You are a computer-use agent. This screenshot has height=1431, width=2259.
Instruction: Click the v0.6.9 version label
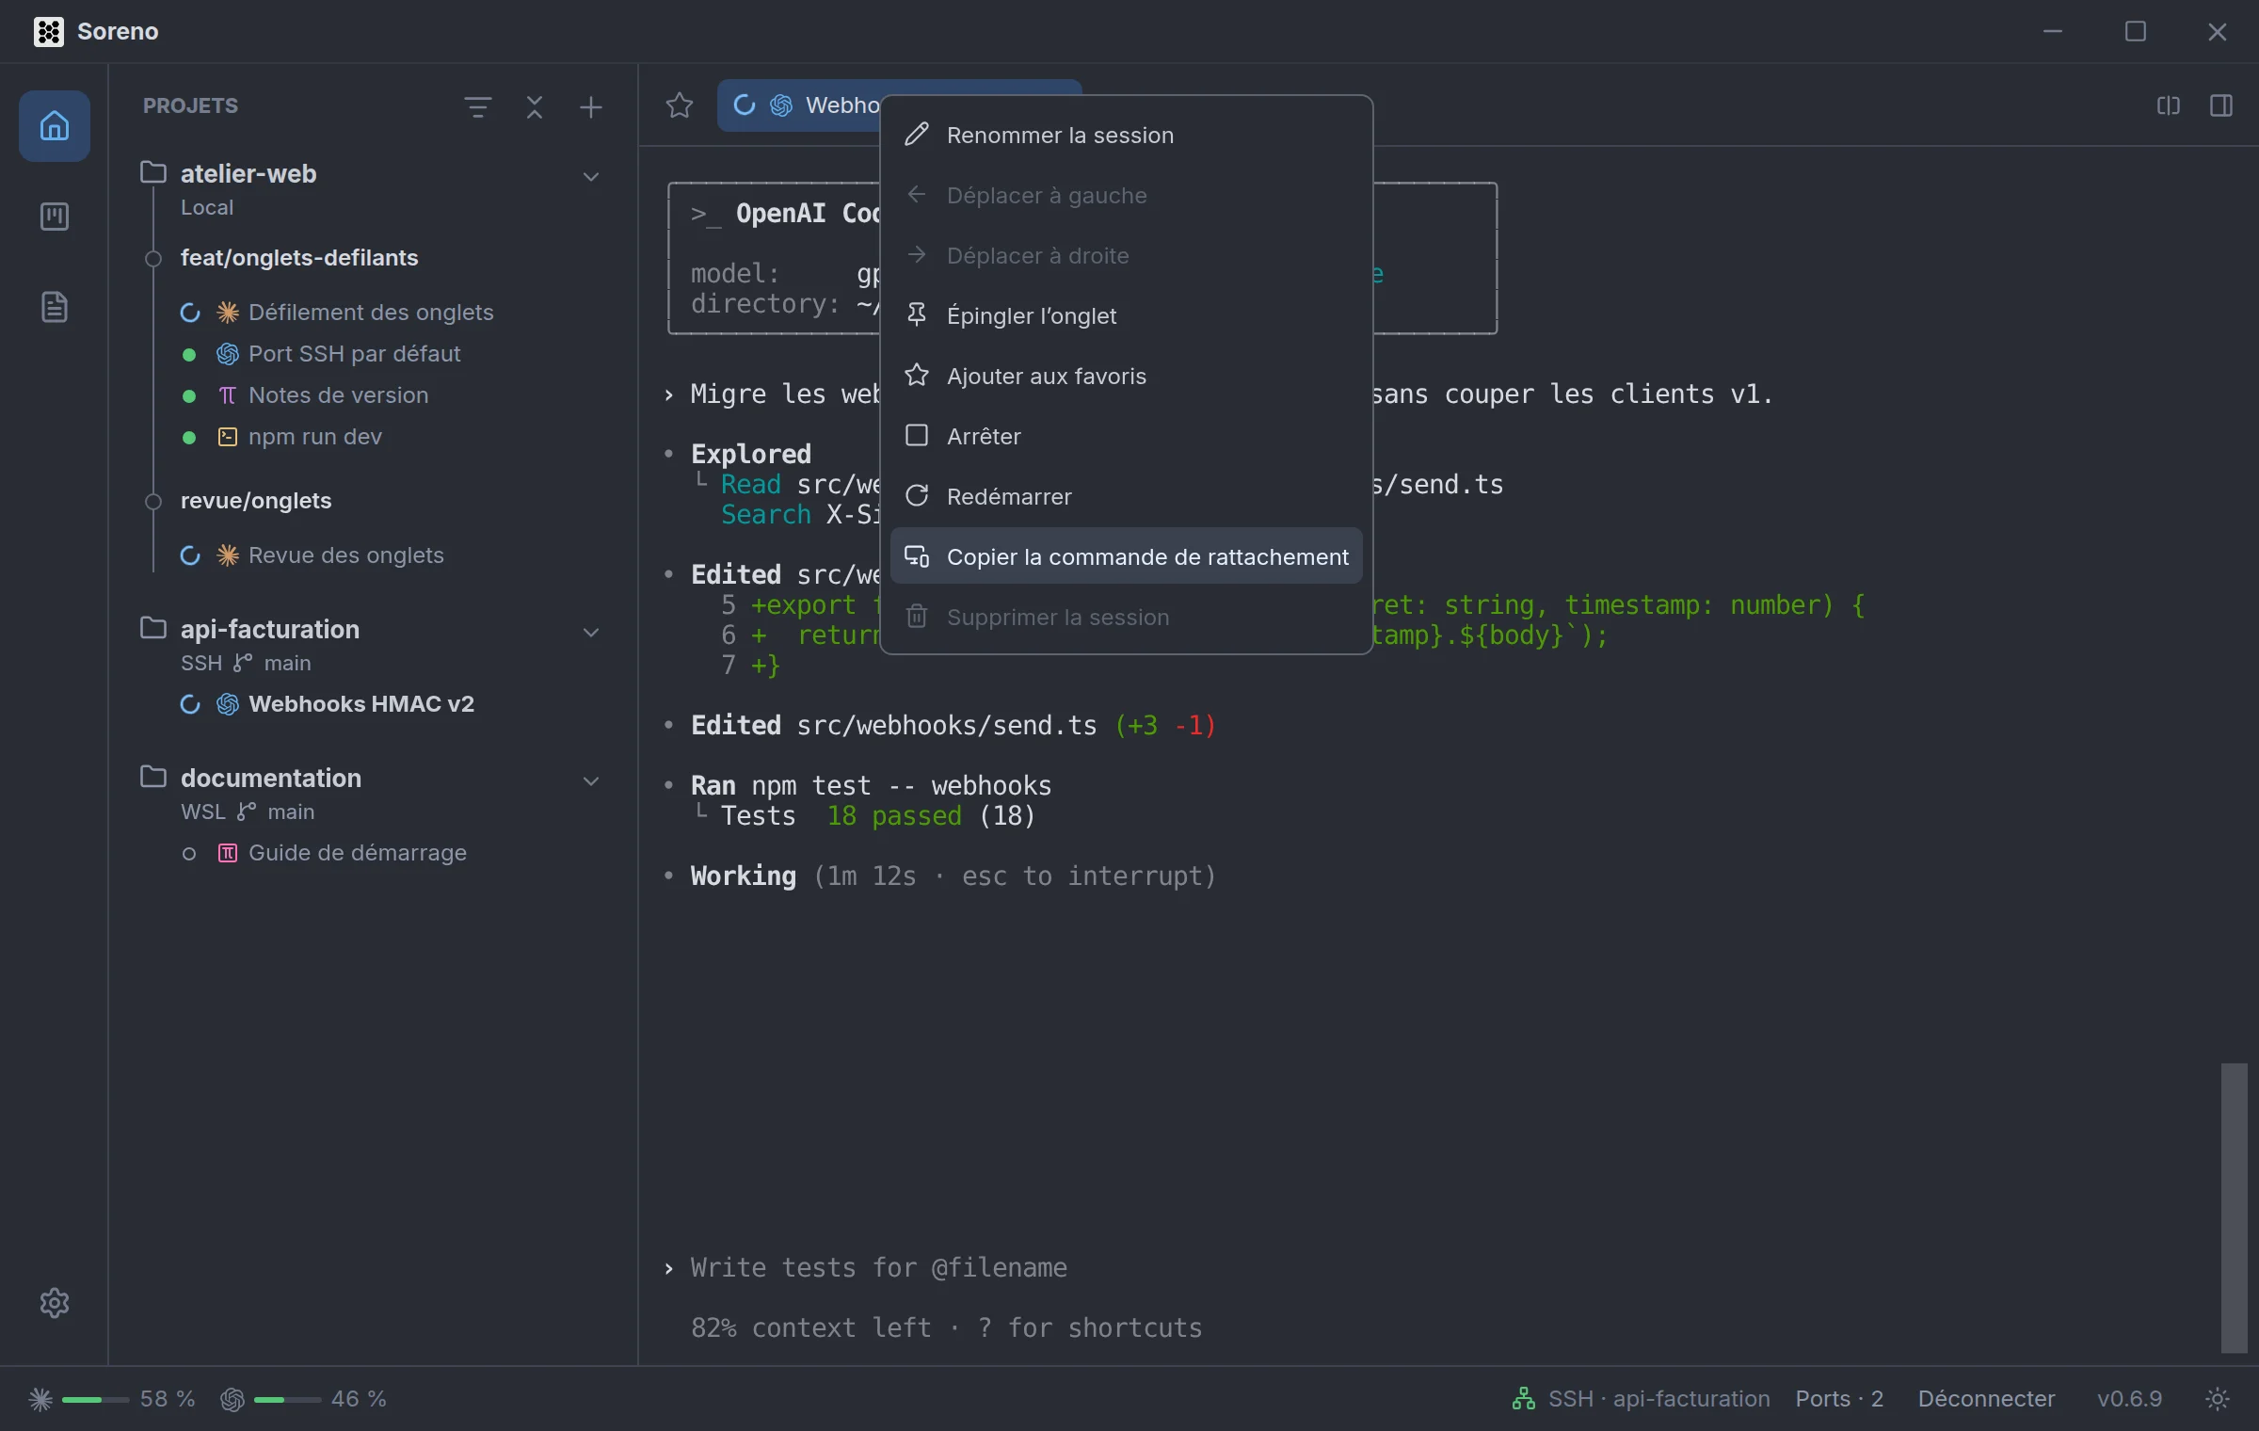pos(2129,1399)
